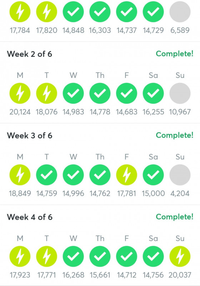The image size is (200, 286).
Task: Select Saturday checkmark with 15,000 steps
Action: 153,175
